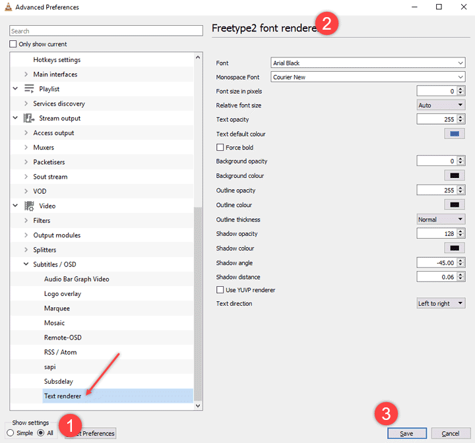Pick the Outline colour swatch
This screenshot has height=443, width=475.
pyautogui.click(x=455, y=205)
